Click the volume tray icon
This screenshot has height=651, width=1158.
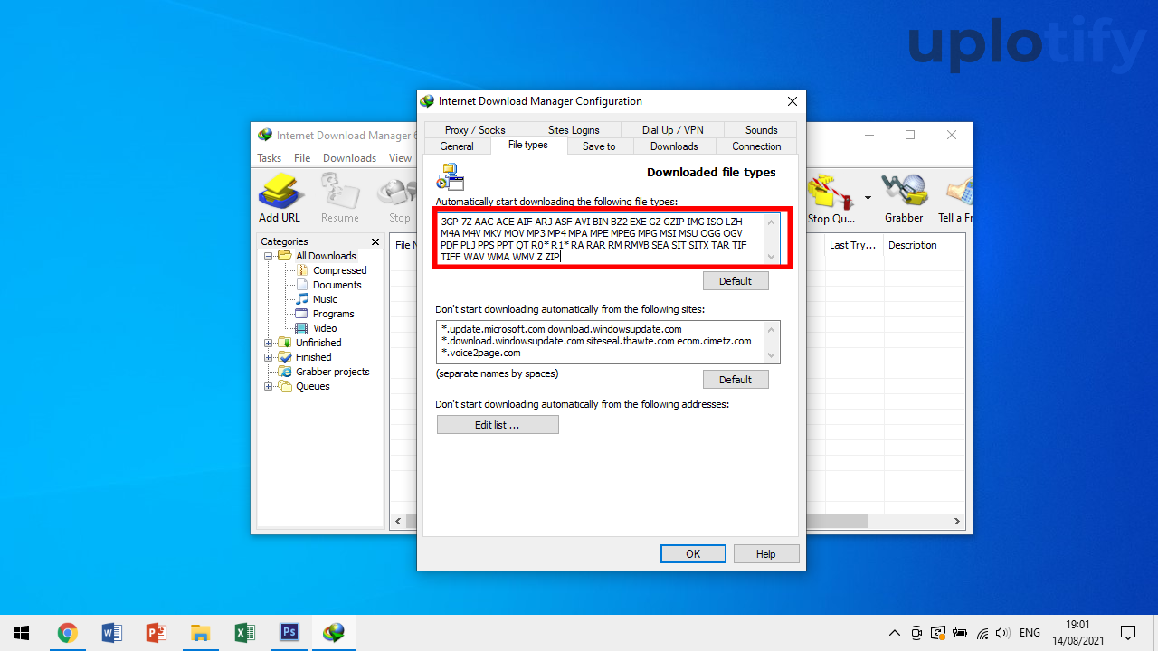(1002, 633)
